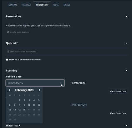Click the Permissions section heading
The image size is (132, 128).
tap(13, 16)
